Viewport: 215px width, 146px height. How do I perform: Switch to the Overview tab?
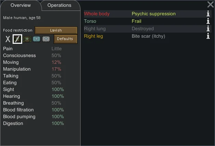click(20, 5)
